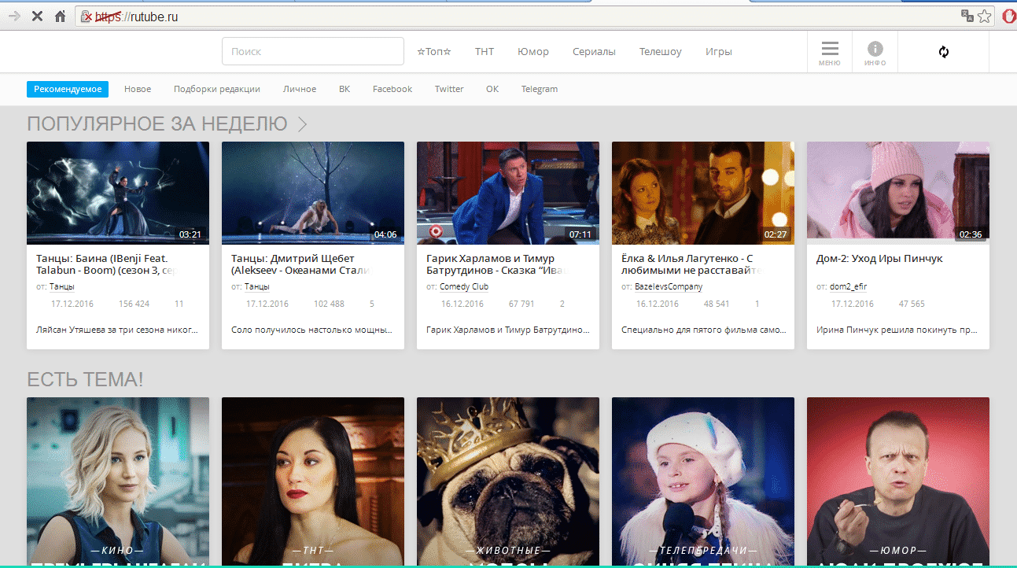Open the МЕНЮ hamburger icon

[830, 53]
